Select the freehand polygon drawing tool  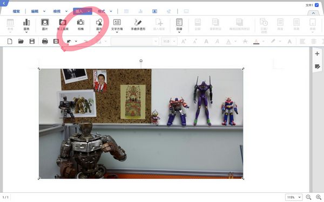(138, 24)
